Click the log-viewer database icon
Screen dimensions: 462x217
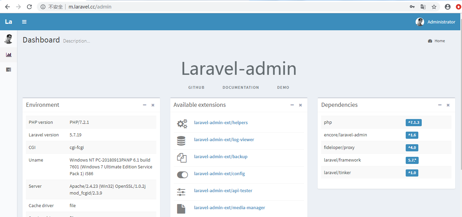(x=181, y=141)
